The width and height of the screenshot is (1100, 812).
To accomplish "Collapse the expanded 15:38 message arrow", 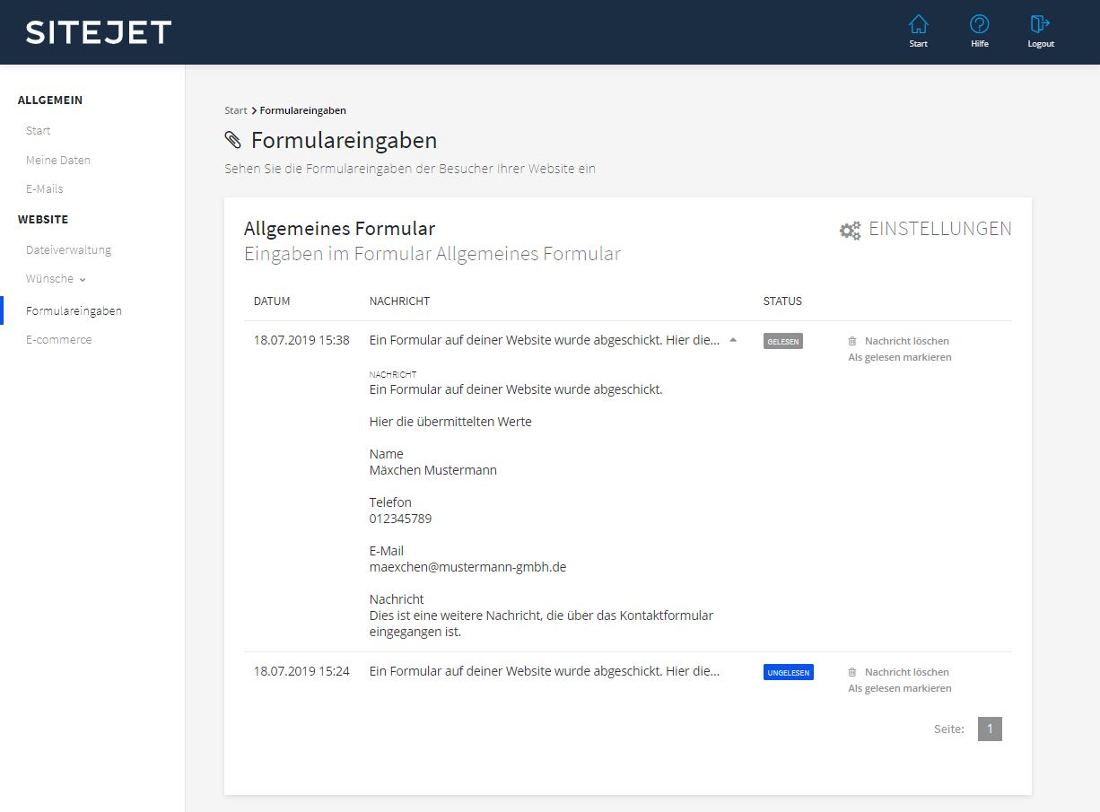I will [x=733, y=340].
